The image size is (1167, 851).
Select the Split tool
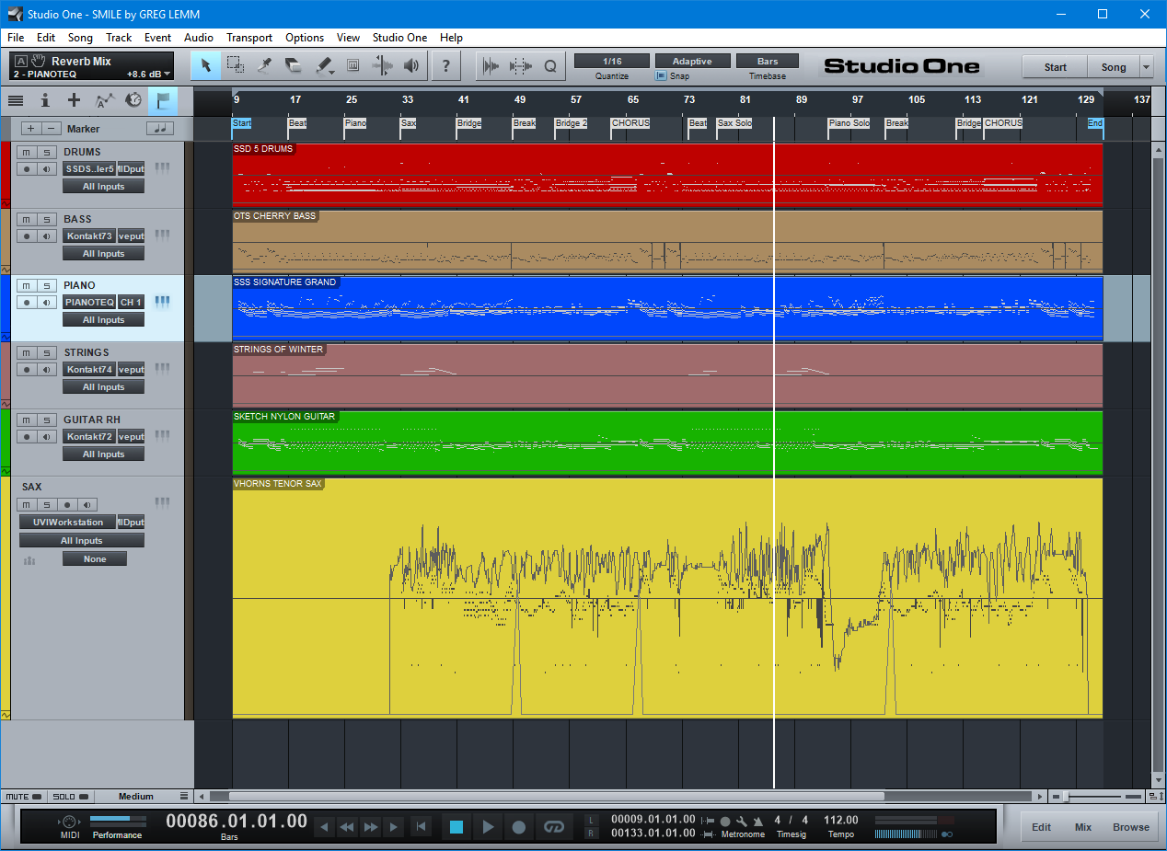click(x=265, y=65)
